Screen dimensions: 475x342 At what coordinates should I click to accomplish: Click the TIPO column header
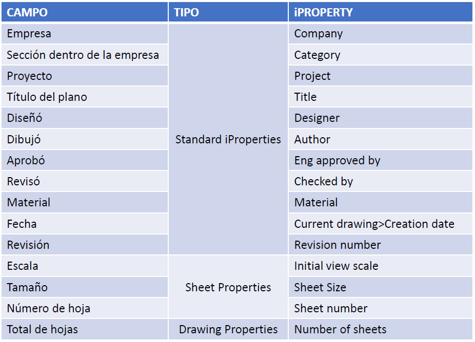point(187,12)
